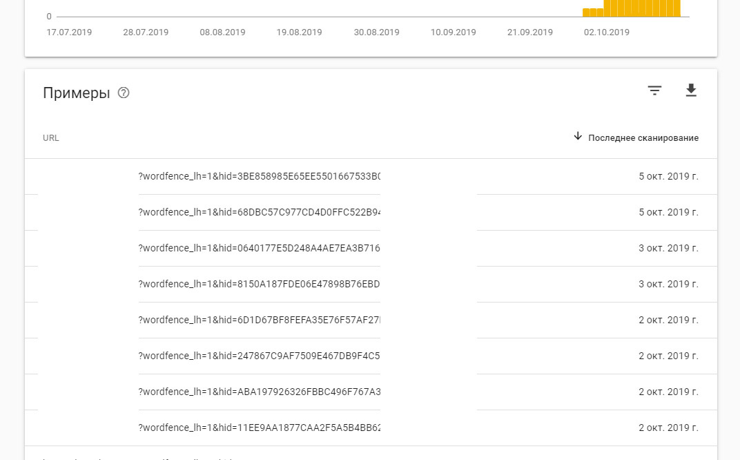Click the URL column header
The image size is (740, 460).
[x=51, y=138]
